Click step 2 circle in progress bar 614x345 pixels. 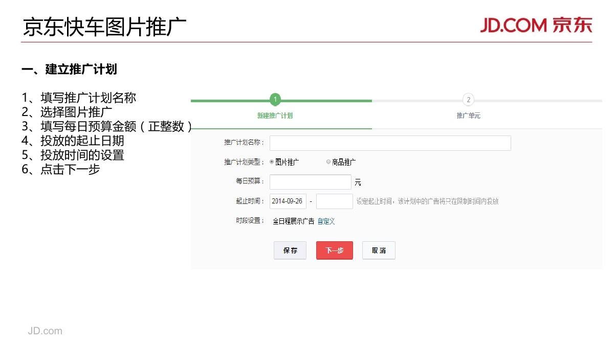[468, 100]
